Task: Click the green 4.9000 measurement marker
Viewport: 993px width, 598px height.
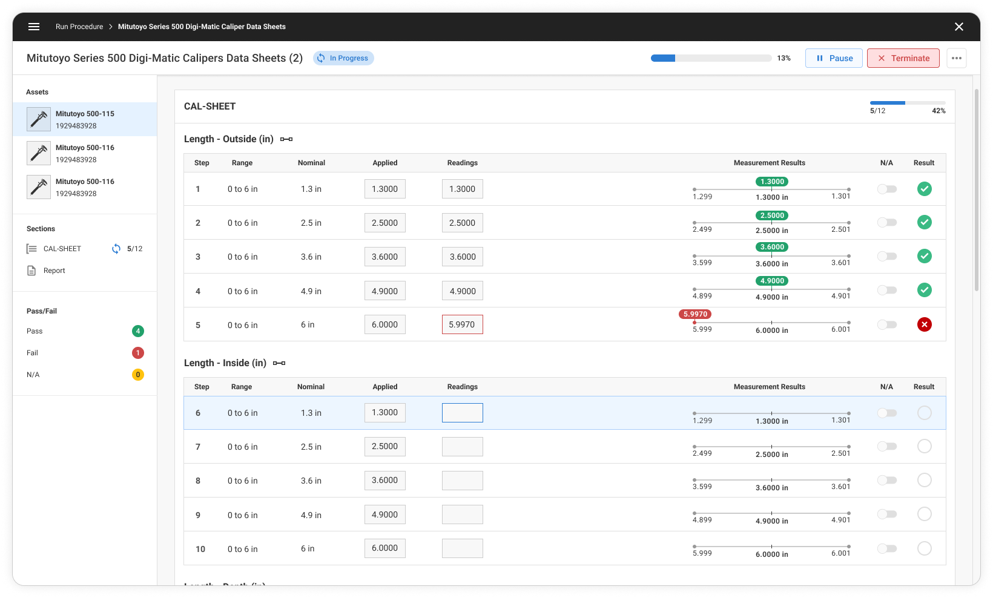Action: click(x=772, y=281)
